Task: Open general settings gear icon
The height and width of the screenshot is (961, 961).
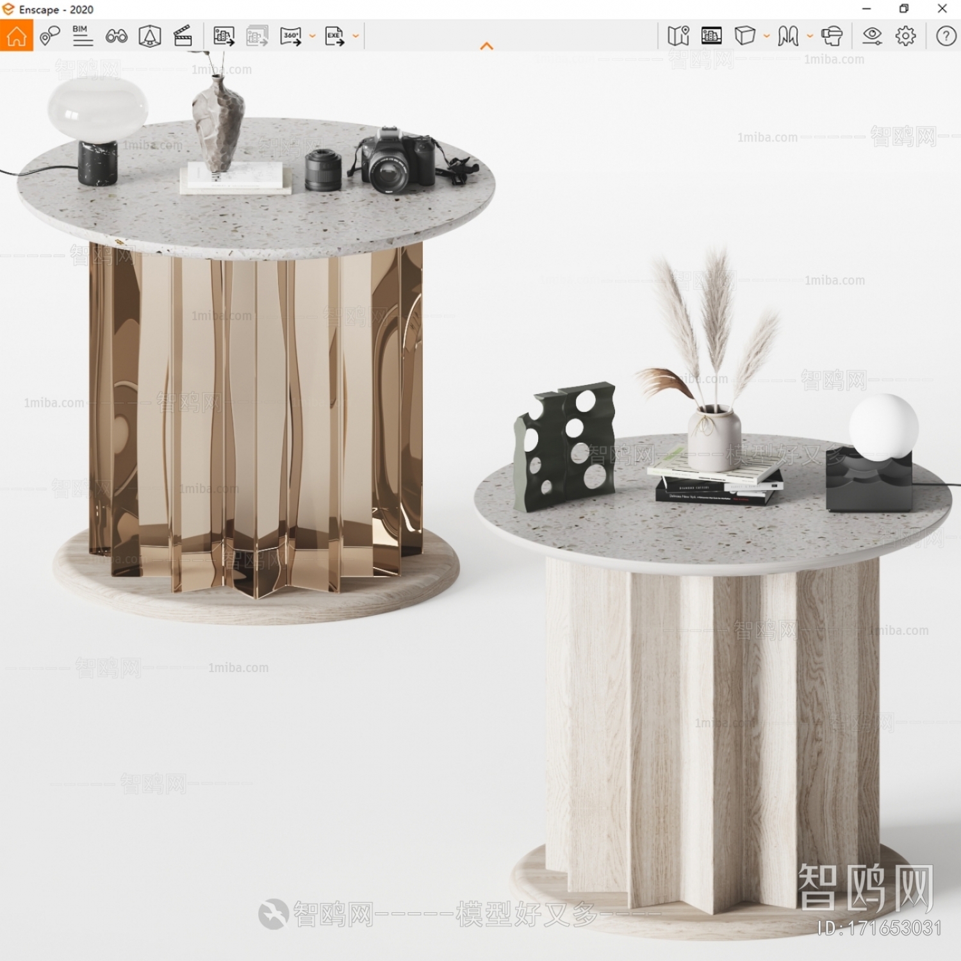Action: [x=906, y=36]
